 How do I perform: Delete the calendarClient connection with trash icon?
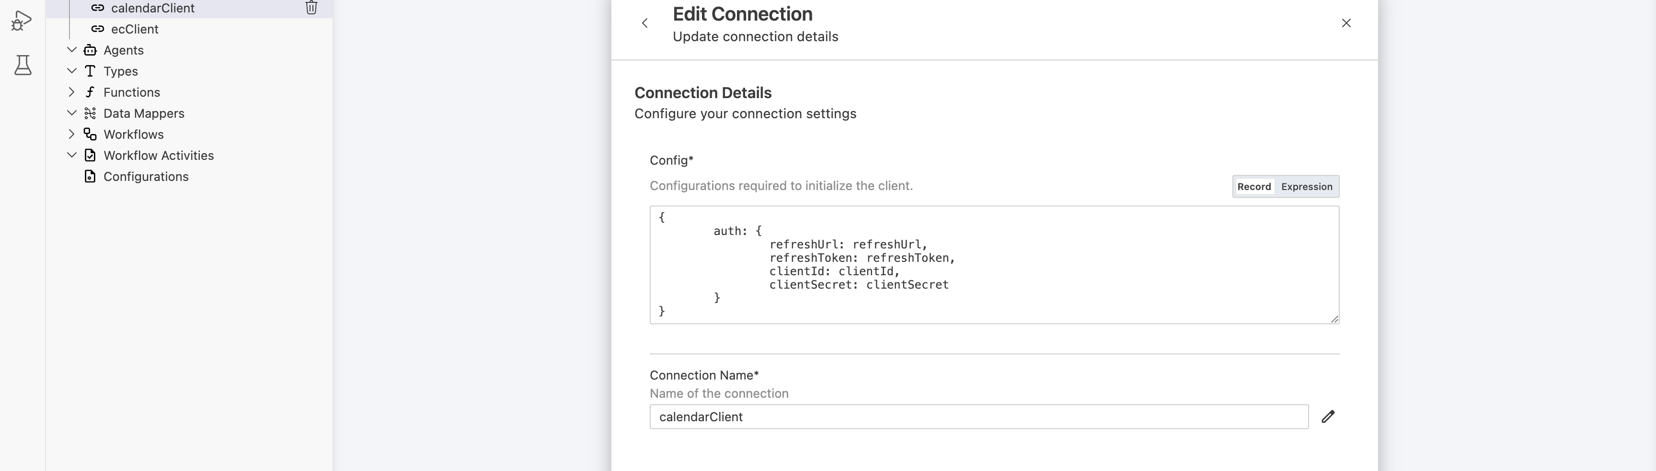point(311,8)
